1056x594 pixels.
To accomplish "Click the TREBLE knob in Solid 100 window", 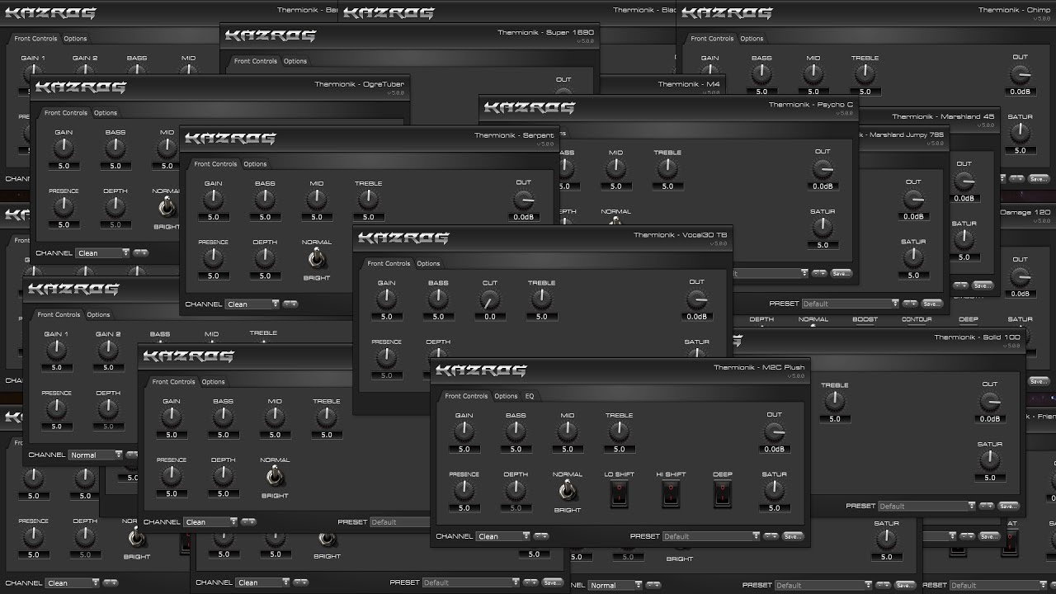I will (835, 401).
